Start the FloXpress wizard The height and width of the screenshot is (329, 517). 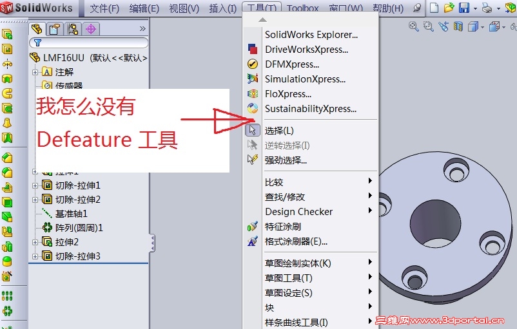pyautogui.click(x=288, y=94)
